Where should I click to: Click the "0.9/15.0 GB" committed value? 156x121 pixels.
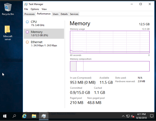[80, 92]
